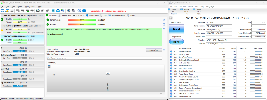The height and width of the screenshot is (100, 267).
Task: Click the envelope send-report icon
Action: pyautogui.click(x=58, y=11)
